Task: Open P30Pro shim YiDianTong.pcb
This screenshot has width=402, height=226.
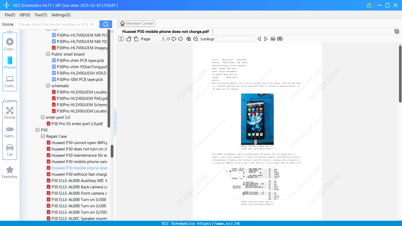Action: coord(80,67)
